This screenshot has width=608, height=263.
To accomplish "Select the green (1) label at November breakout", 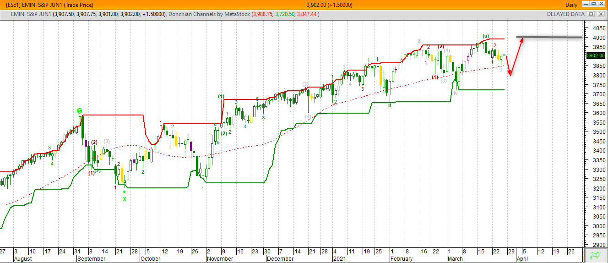I will [x=221, y=96].
